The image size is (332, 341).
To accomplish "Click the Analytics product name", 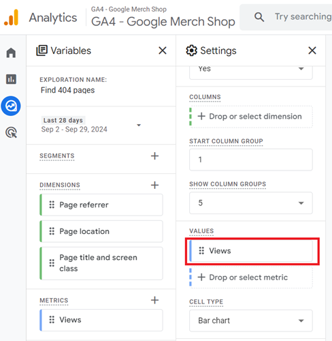I will coord(53,18).
